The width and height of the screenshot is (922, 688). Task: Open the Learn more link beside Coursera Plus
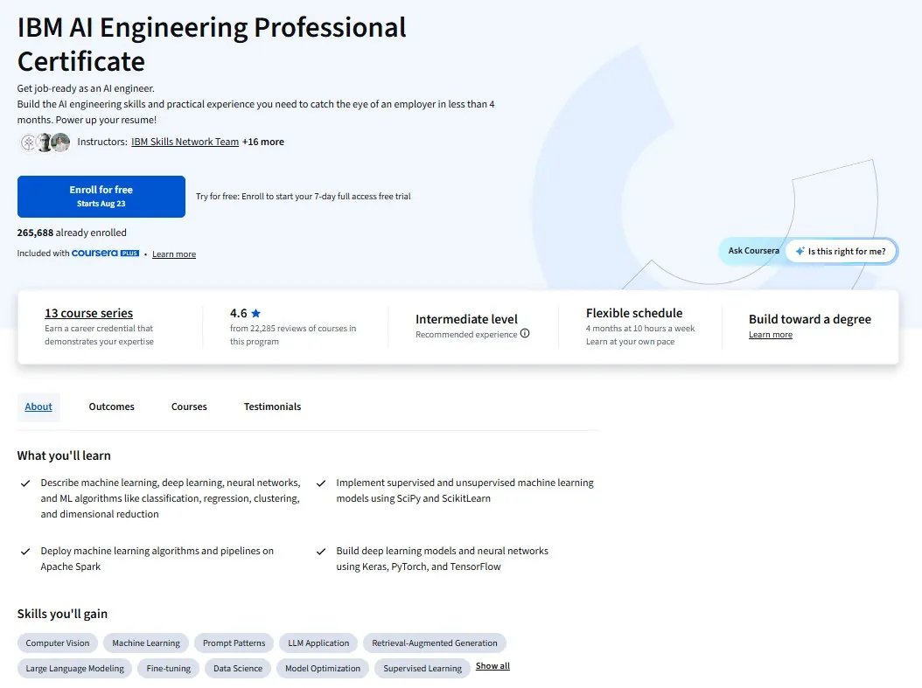click(x=174, y=254)
